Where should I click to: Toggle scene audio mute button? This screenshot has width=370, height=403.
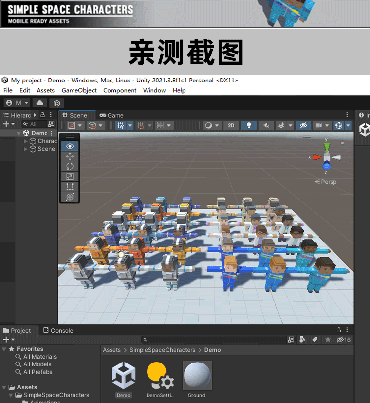click(x=266, y=125)
